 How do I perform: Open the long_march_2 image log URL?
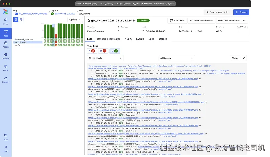click(143, 79)
